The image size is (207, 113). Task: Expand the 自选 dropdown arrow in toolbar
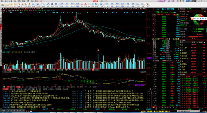pos(35,4)
